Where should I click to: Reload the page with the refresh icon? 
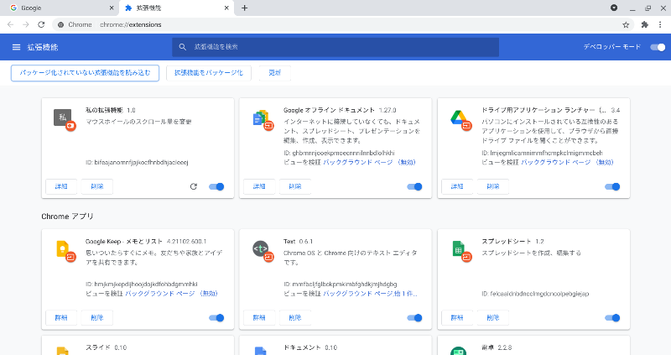pyautogui.click(x=41, y=25)
